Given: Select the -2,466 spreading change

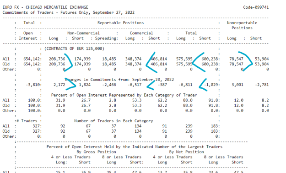Looking at the screenshot, I should coord(109,85).
